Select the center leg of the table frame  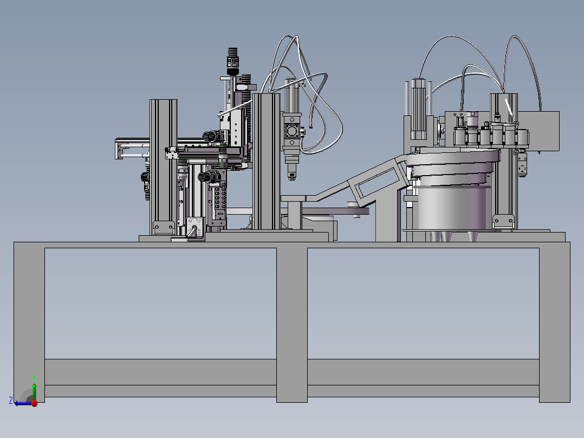292,324
